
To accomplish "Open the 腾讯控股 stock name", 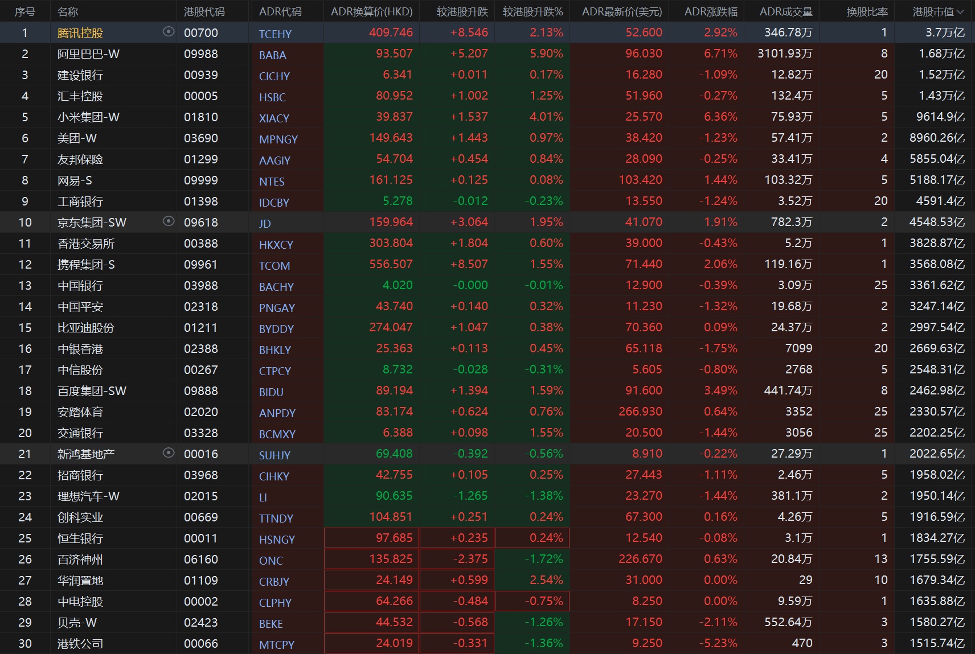I will pos(80,33).
